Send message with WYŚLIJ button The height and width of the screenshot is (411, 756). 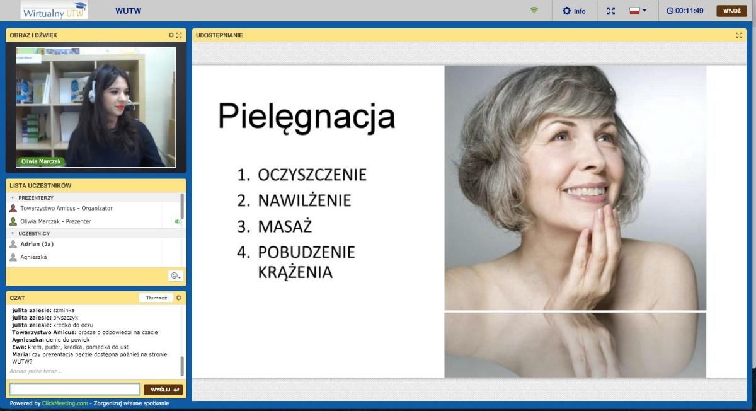(163, 390)
